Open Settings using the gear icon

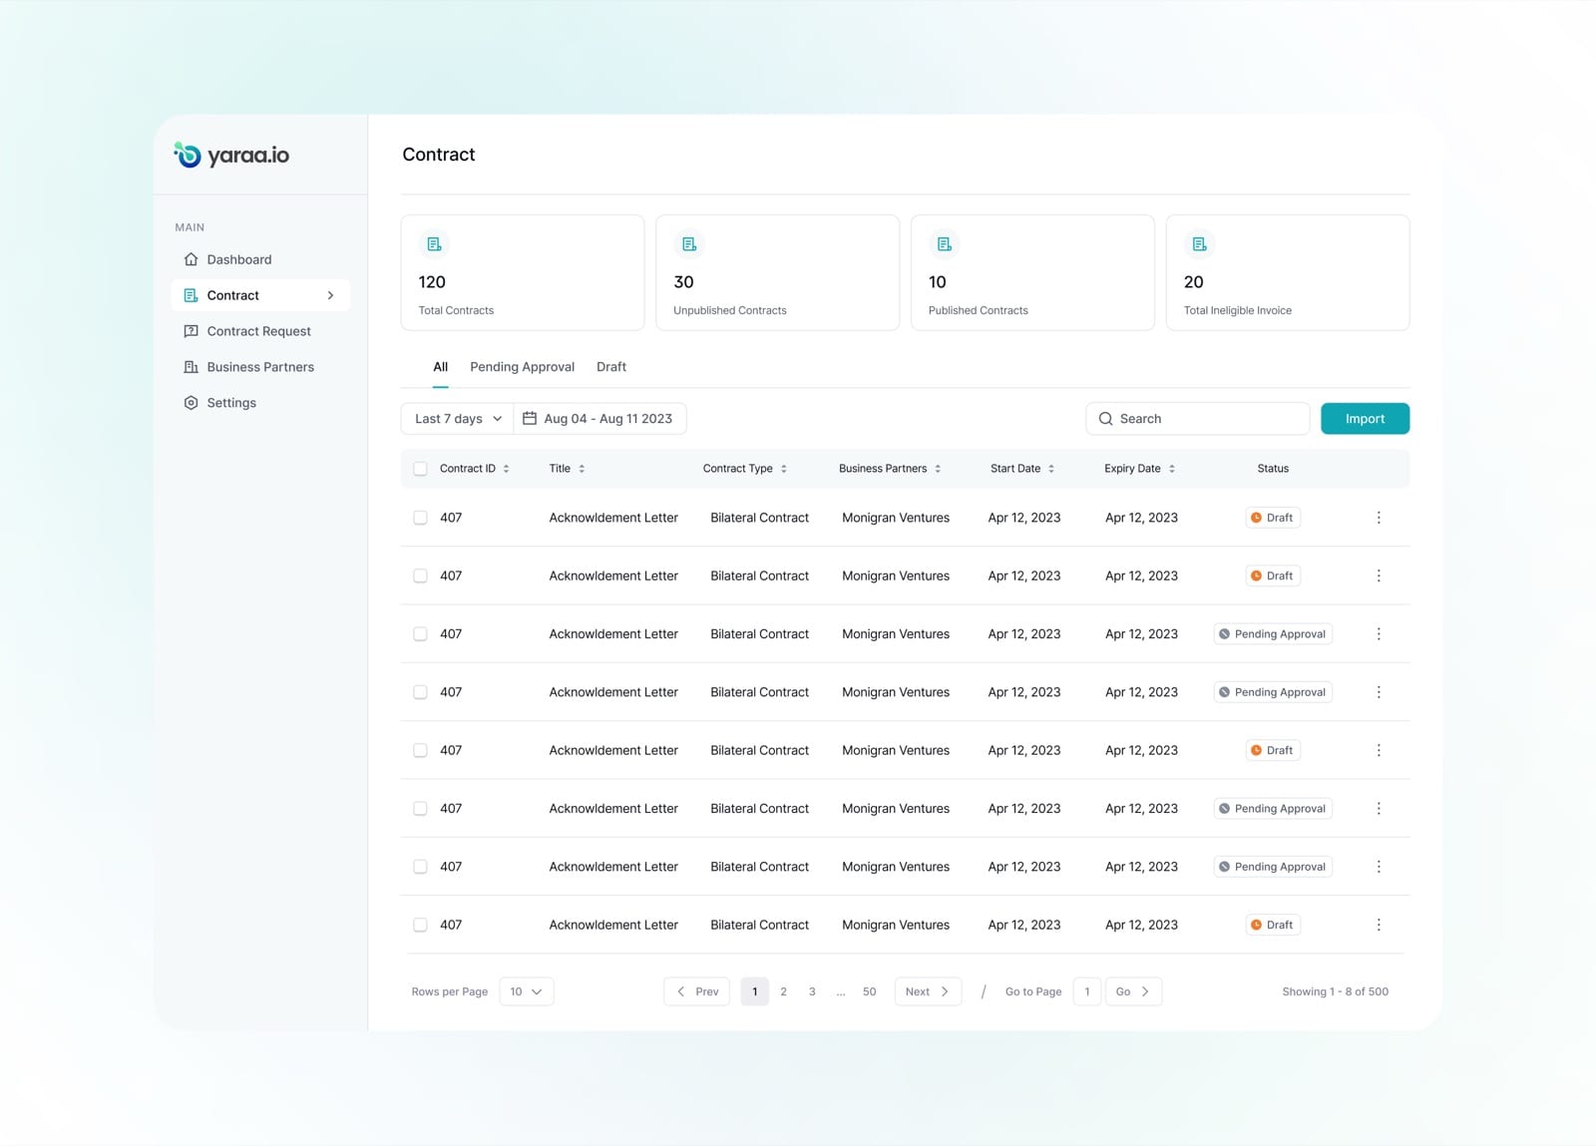191,403
